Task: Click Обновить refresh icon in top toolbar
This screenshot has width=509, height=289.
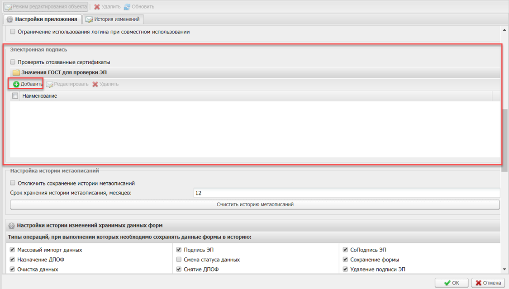Action: (x=127, y=7)
